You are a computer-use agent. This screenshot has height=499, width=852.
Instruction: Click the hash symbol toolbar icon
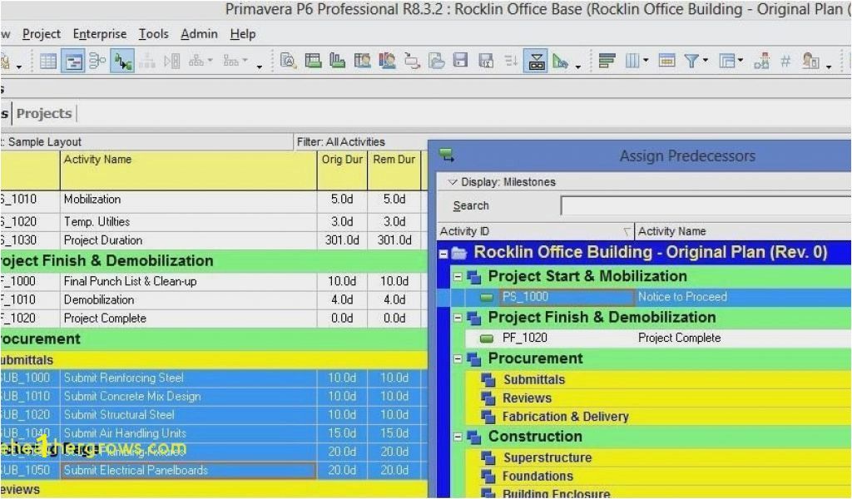pyautogui.click(x=785, y=62)
